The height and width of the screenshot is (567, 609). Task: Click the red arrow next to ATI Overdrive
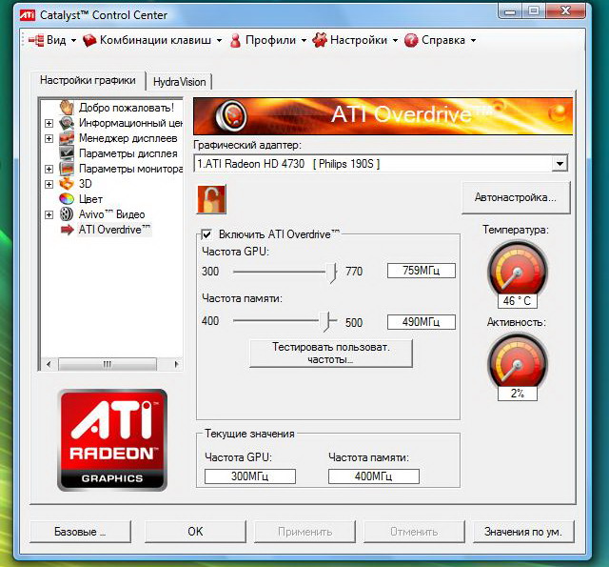click(x=68, y=230)
